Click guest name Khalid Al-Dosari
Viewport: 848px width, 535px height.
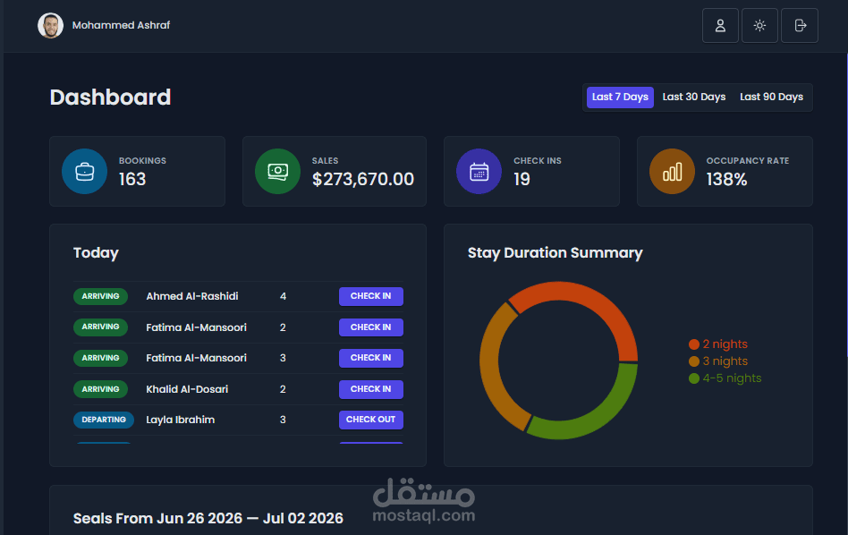pyautogui.click(x=187, y=389)
